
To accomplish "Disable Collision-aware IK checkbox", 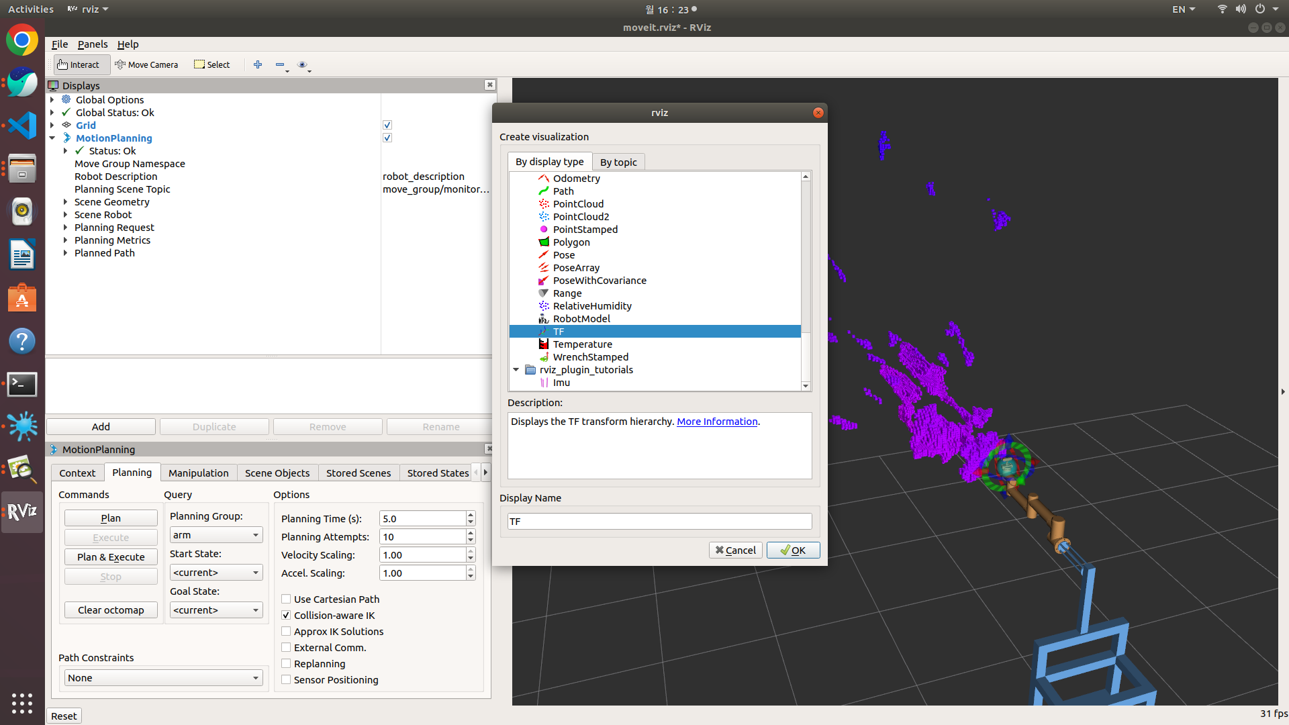I will click(x=286, y=615).
